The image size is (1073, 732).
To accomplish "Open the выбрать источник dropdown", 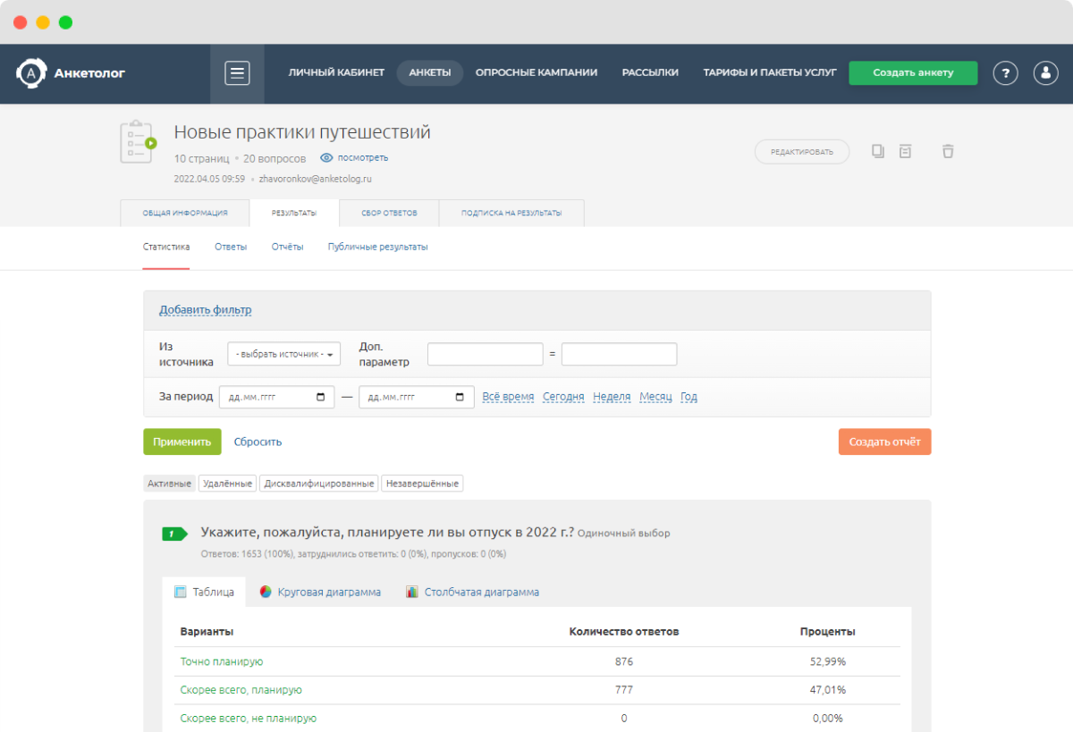I will click(x=283, y=355).
